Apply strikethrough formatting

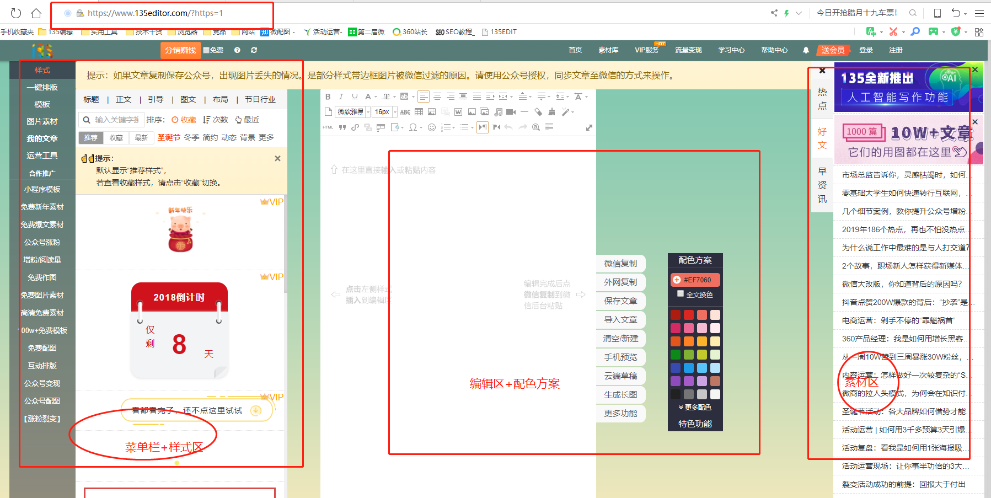pyautogui.click(x=405, y=113)
